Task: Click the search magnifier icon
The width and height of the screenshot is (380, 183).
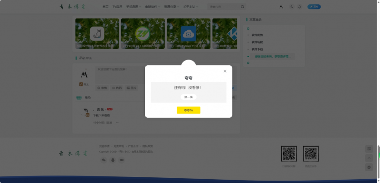Action: 243,7
